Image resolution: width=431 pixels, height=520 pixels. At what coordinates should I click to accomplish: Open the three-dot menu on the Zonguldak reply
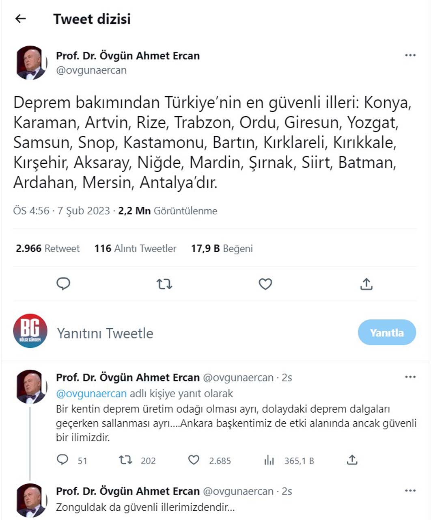[x=410, y=491]
